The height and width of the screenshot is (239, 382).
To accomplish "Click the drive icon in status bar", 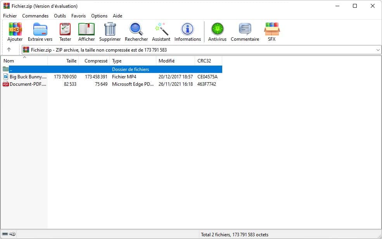I will pos(5,234).
